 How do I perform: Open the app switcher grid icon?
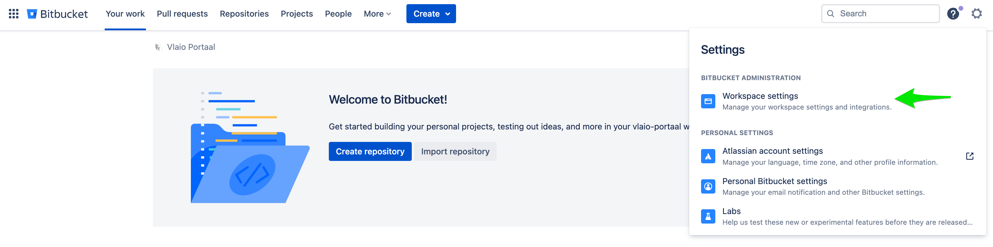(13, 14)
